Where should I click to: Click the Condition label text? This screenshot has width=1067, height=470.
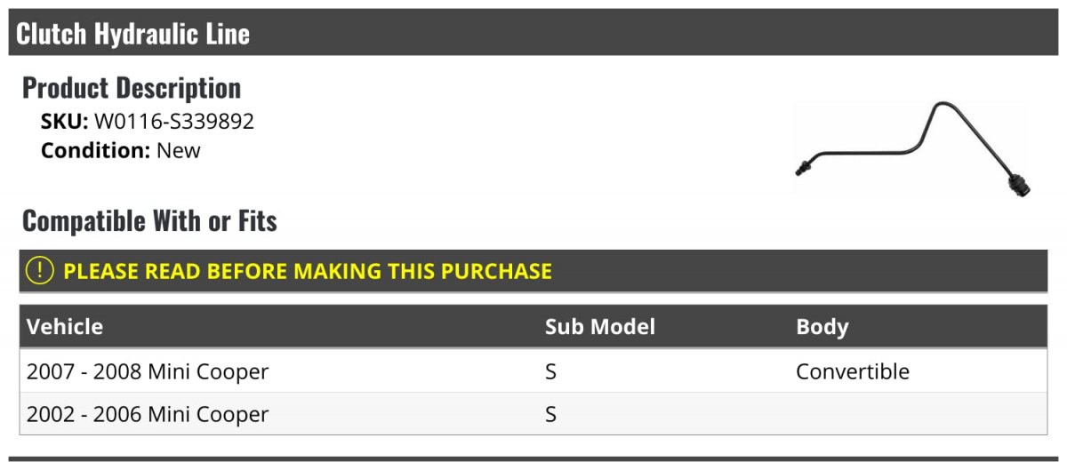point(96,150)
